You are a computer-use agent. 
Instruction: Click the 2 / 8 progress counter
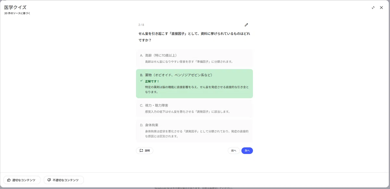click(141, 25)
